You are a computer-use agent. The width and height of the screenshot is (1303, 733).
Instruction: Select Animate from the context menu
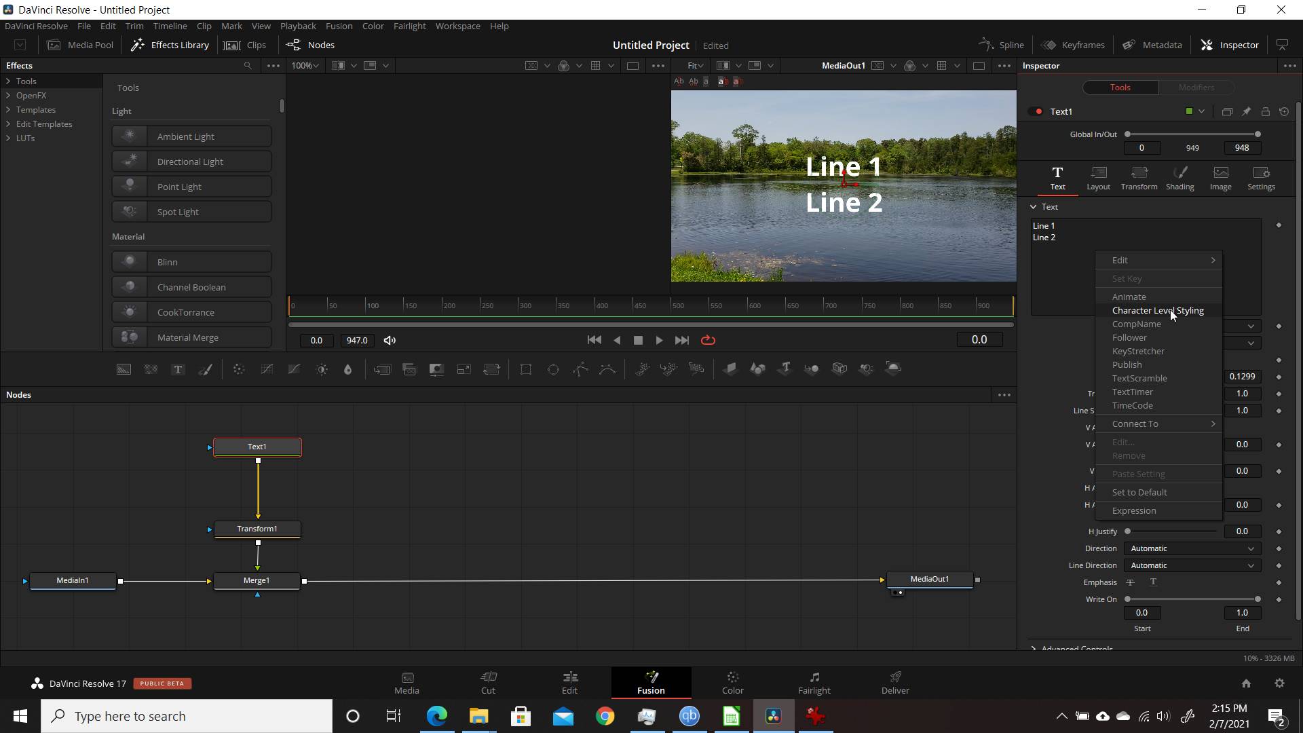coord(1129,295)
